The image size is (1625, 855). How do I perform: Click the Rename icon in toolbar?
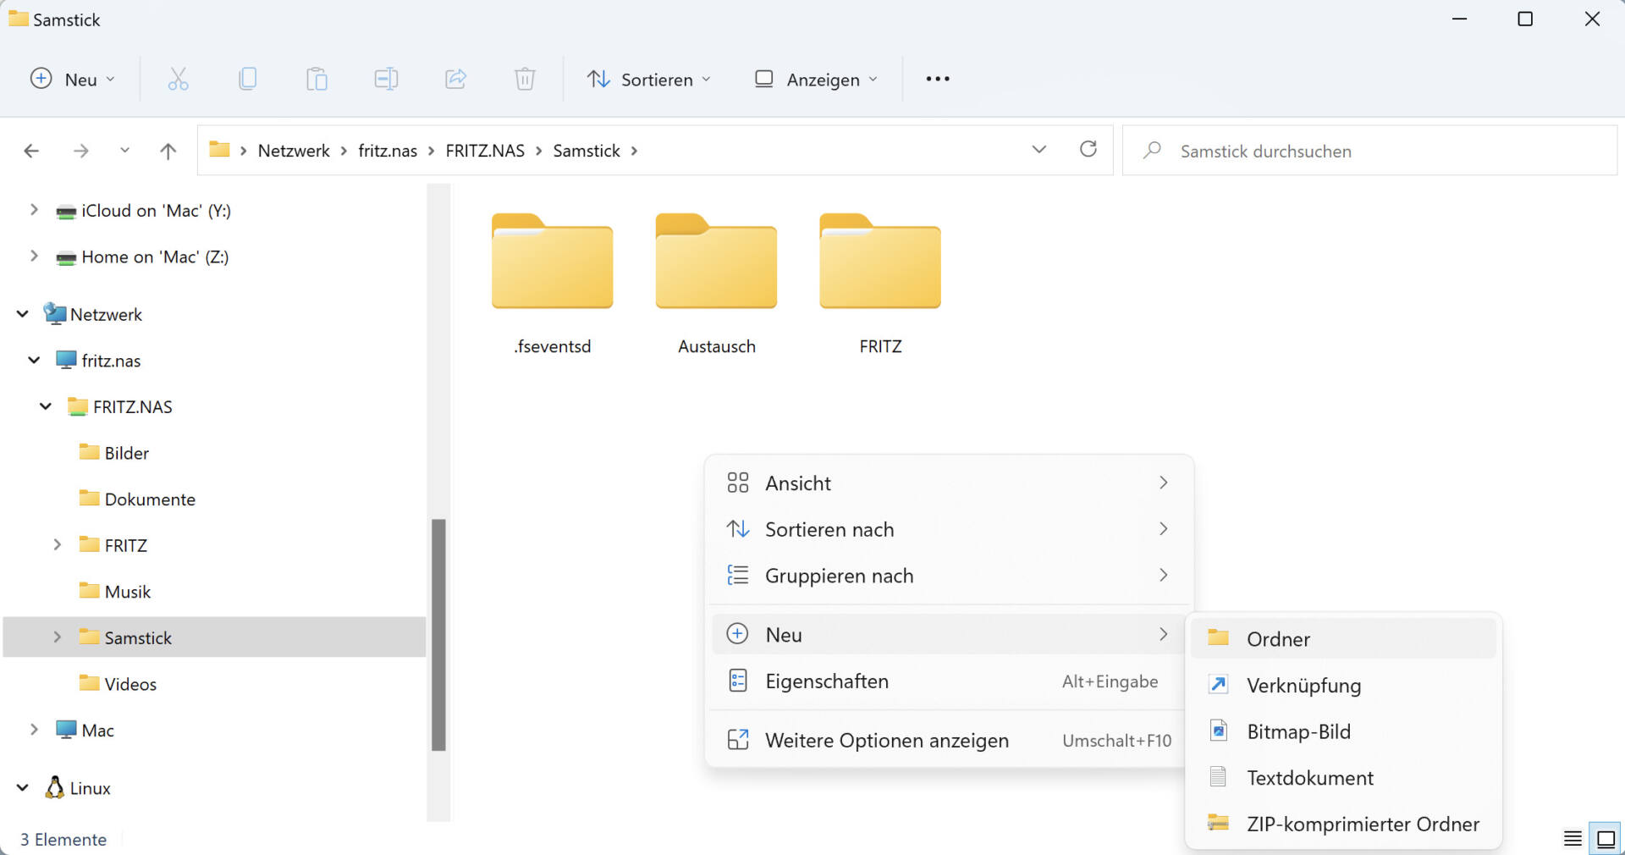click(x=386, y=80)
